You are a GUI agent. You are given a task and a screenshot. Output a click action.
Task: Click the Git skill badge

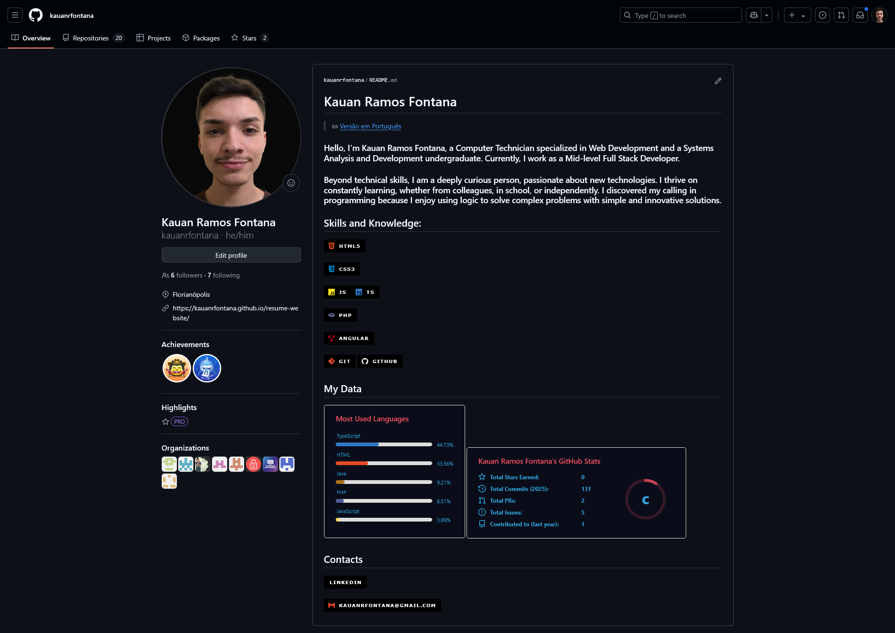click(340, 361)
